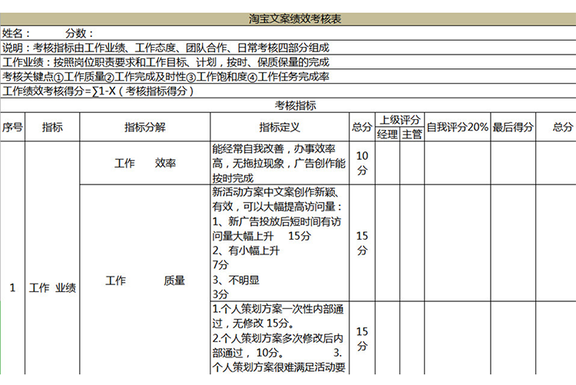
Task: Click the 指标 column header
Action: [x=52, y=128]
